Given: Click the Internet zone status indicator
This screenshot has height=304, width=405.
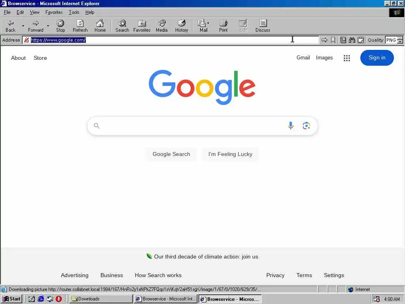Looking at the screenshot, I should [x=359, y=289].
